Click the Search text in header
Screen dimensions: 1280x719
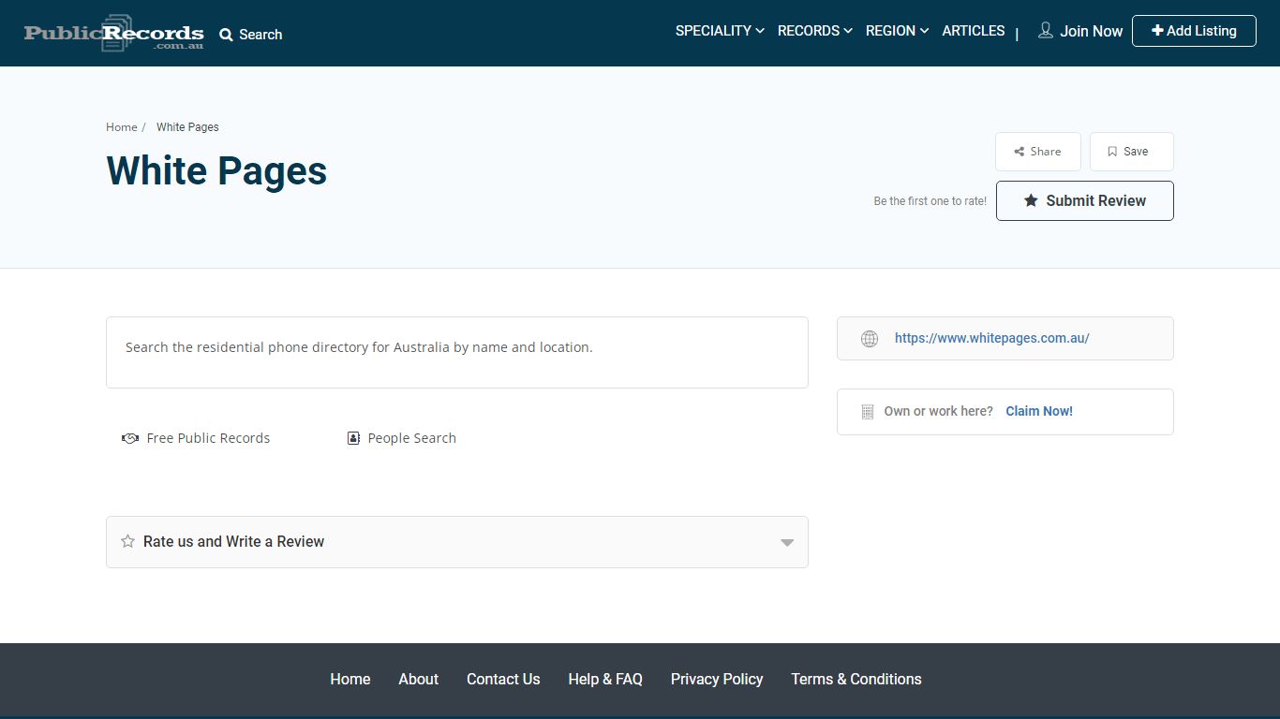click(x=260, y=35)
